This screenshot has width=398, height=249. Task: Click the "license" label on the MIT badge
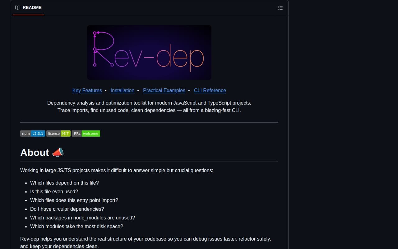tap(53, 133)
